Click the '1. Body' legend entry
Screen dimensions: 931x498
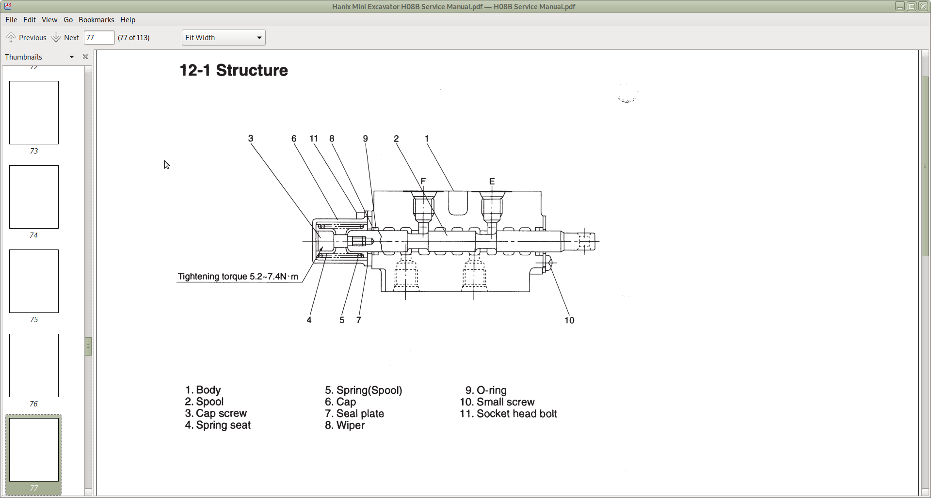[x=203, y=390]
